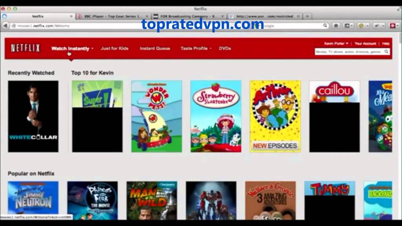Click the Google search magnifier icon
This screenshot has width=402, height=226.
pyautogui.click(x=325, y=26)
